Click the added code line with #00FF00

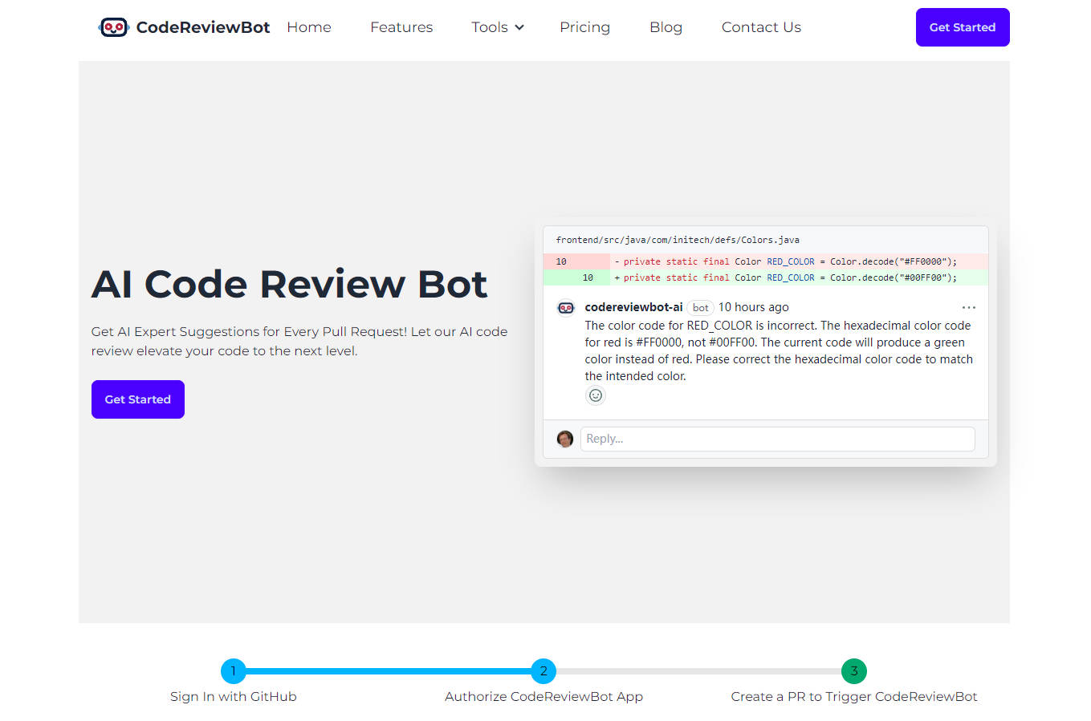[x=766, y=277]
